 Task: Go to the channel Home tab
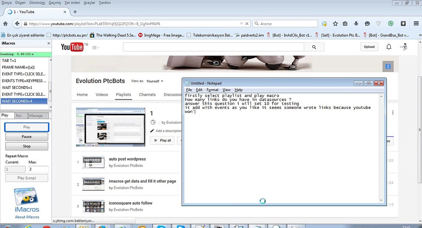click(82, 95)
